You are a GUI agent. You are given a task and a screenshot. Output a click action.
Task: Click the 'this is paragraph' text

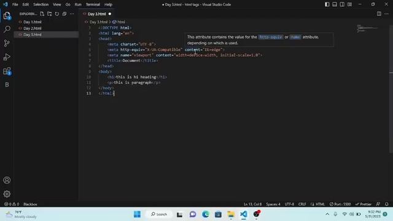click(133, 82)
